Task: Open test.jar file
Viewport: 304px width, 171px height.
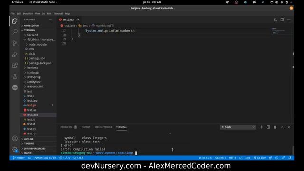Action: [38, 110]
